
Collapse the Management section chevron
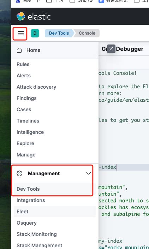(x=89, y=173)
